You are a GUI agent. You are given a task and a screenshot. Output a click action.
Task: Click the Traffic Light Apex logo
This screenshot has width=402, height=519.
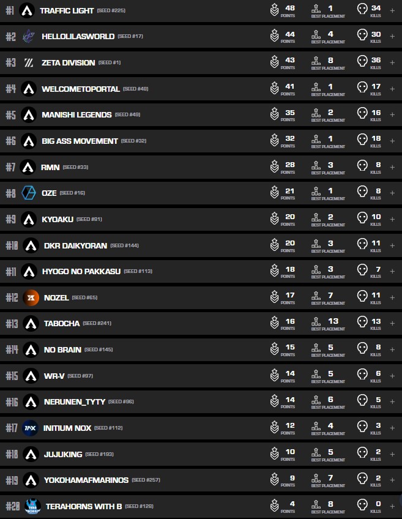(x=26, y=10)
